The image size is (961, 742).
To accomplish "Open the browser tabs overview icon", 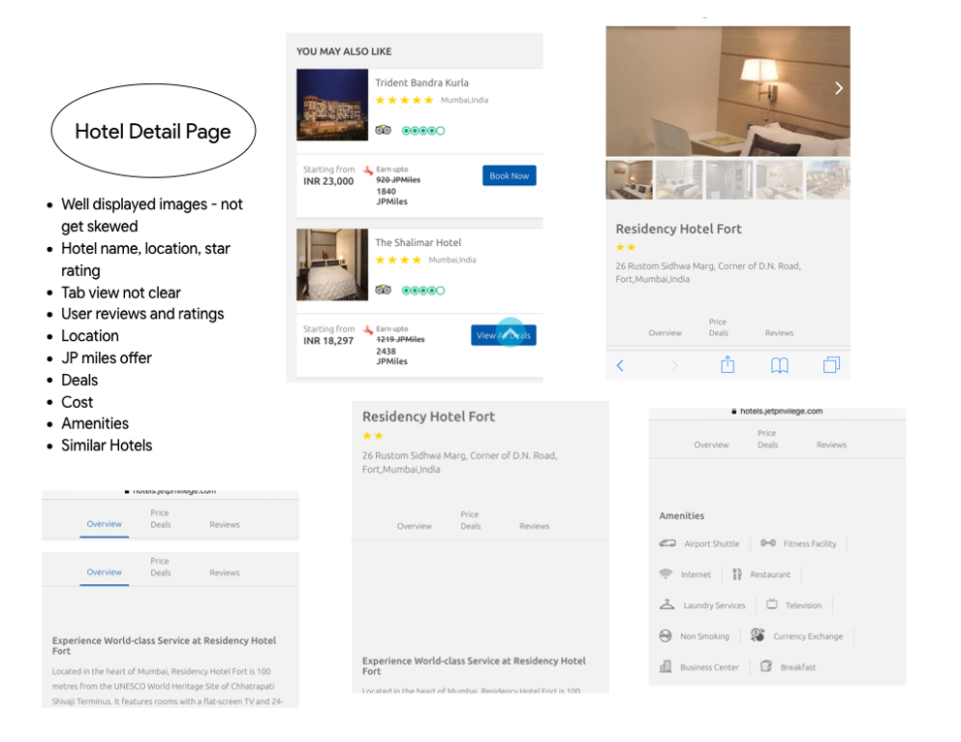I will point(831,365).
